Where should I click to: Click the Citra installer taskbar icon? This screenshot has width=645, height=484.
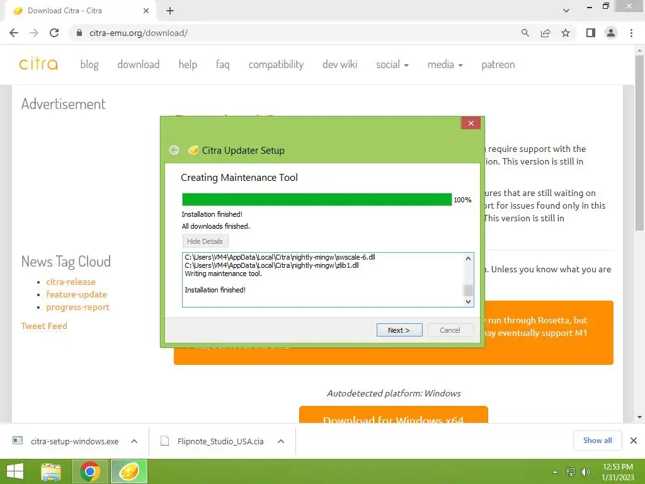coord(128,471)
